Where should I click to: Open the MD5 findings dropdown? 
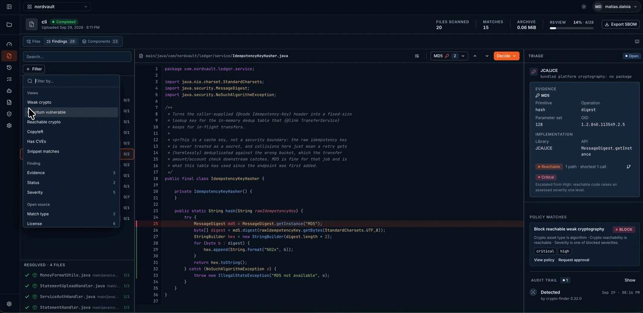[x=449, y=56]
